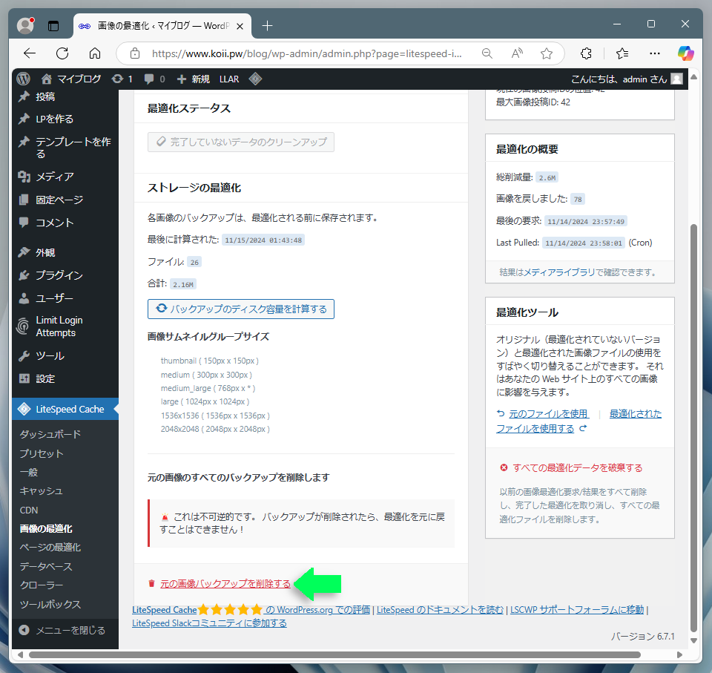Open the メディア library menu
The height and width of the screenshot is (673, 712).
65,177
